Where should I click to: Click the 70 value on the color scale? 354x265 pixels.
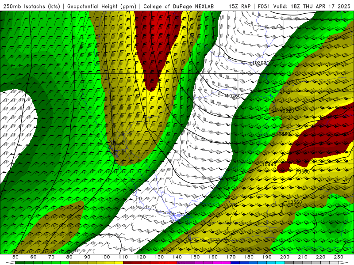(x=51, y=257)
